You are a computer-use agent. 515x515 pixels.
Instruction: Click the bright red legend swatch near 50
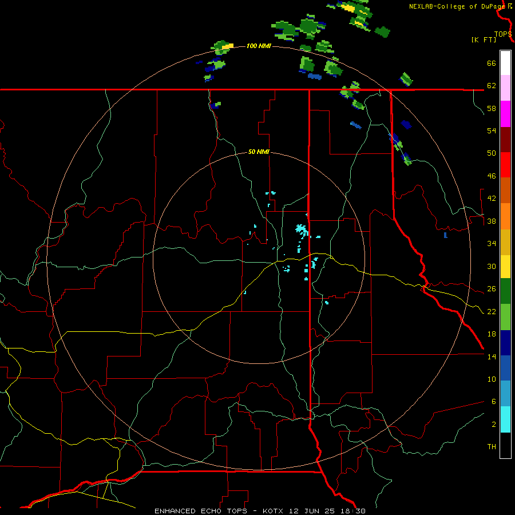(x=505, y=165)
